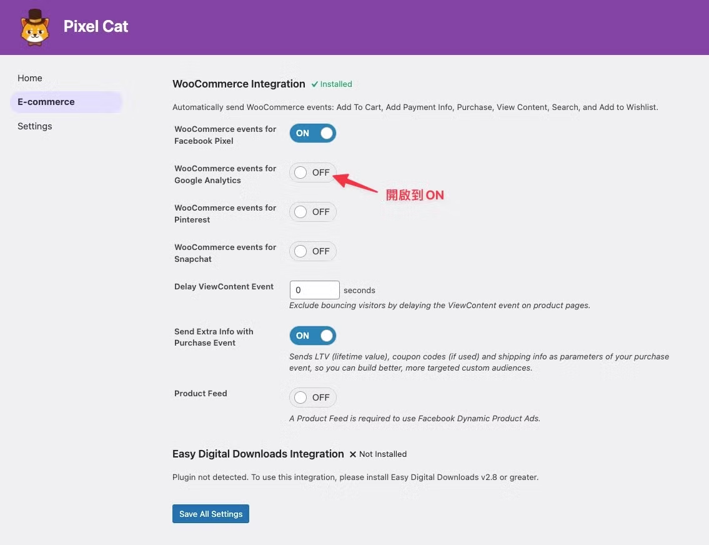Enable WooCommerce events for Google Analytics
This screenshot has height=545, width=709.
[x=313, y=172]
